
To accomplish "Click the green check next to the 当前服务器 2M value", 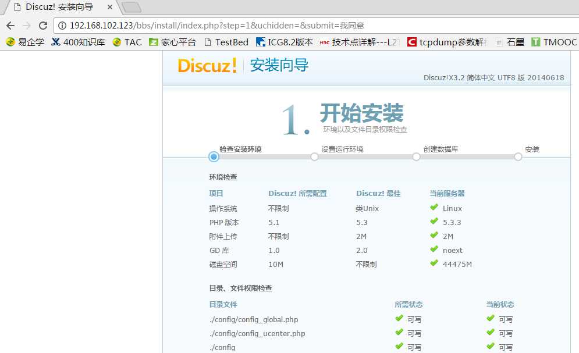I will click(434, 236).
